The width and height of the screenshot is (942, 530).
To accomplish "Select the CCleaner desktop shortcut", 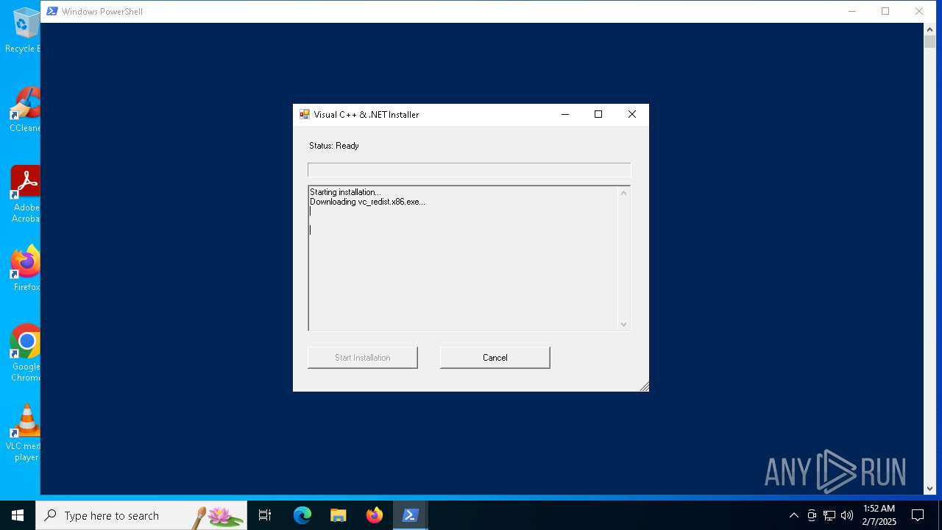I will [x=25, y=110].
